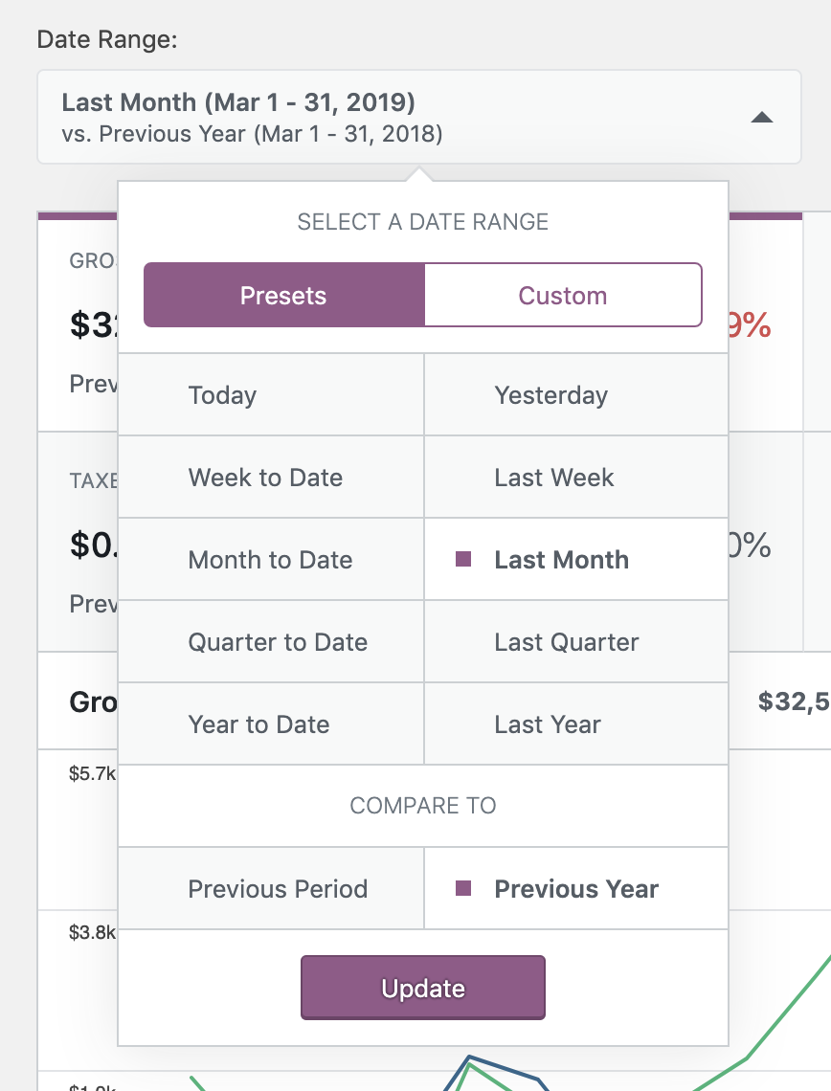
Task: Collapse the date range dropdown via caret
Action: coord(761,116)
